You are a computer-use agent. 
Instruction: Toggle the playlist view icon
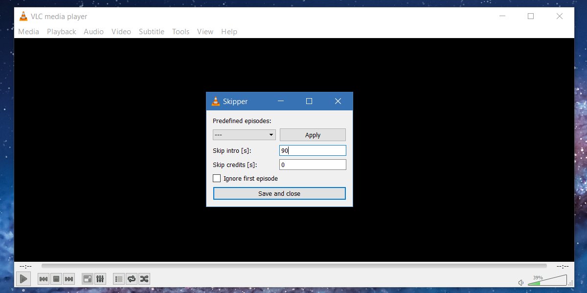click(119, 279)
